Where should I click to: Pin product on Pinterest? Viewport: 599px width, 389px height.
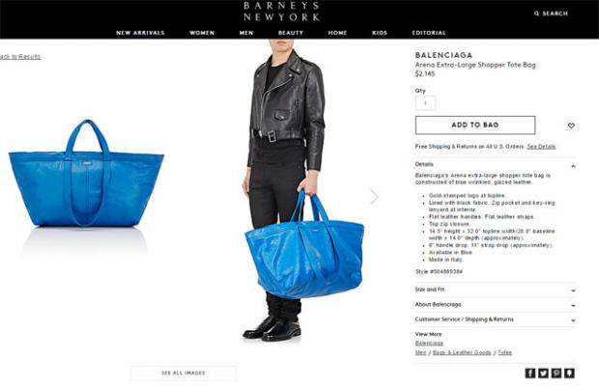[x=556, y=373]
